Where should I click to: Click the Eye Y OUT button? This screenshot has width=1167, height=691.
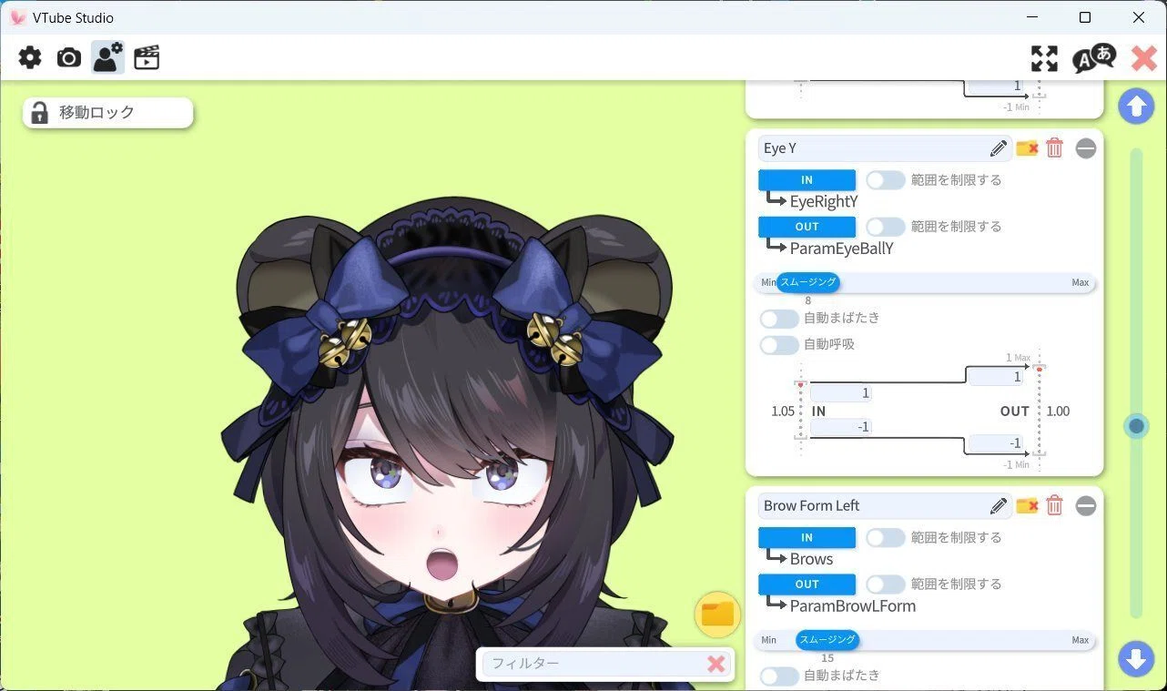coord(807,227)
